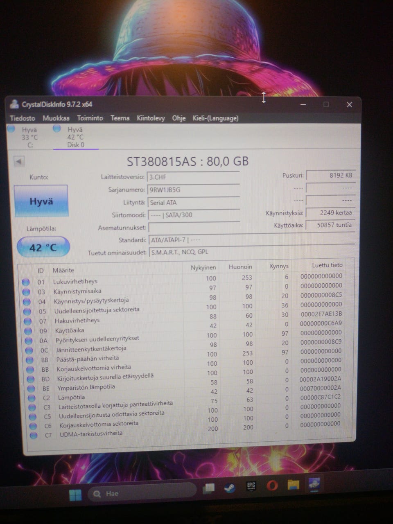Click the status circle for Korjauskelvottomia sektoreita
The width and height of the screenshot is (393, 524).
click(x=33, y=426)
